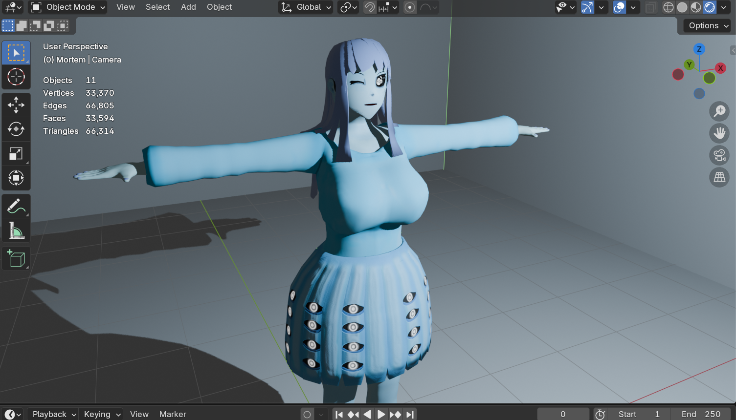The image size is (736, 420).
Task: Expand object visibility and selectability dropdown
Action: (565, 7)
